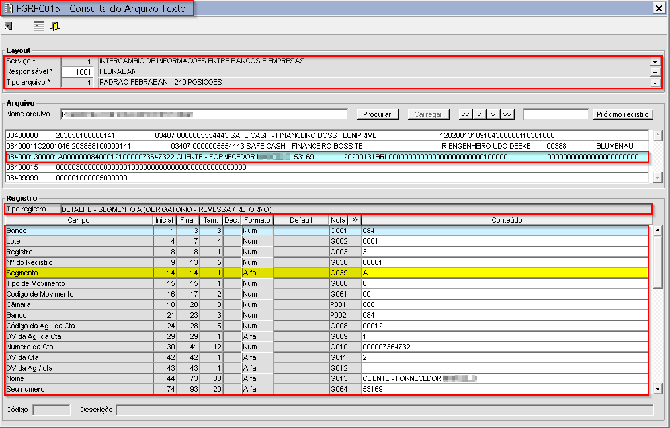Jump to first record with << button

466,114
